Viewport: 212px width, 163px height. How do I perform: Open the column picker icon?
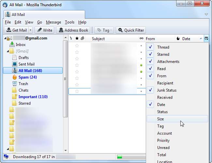(x=206, y=38)
